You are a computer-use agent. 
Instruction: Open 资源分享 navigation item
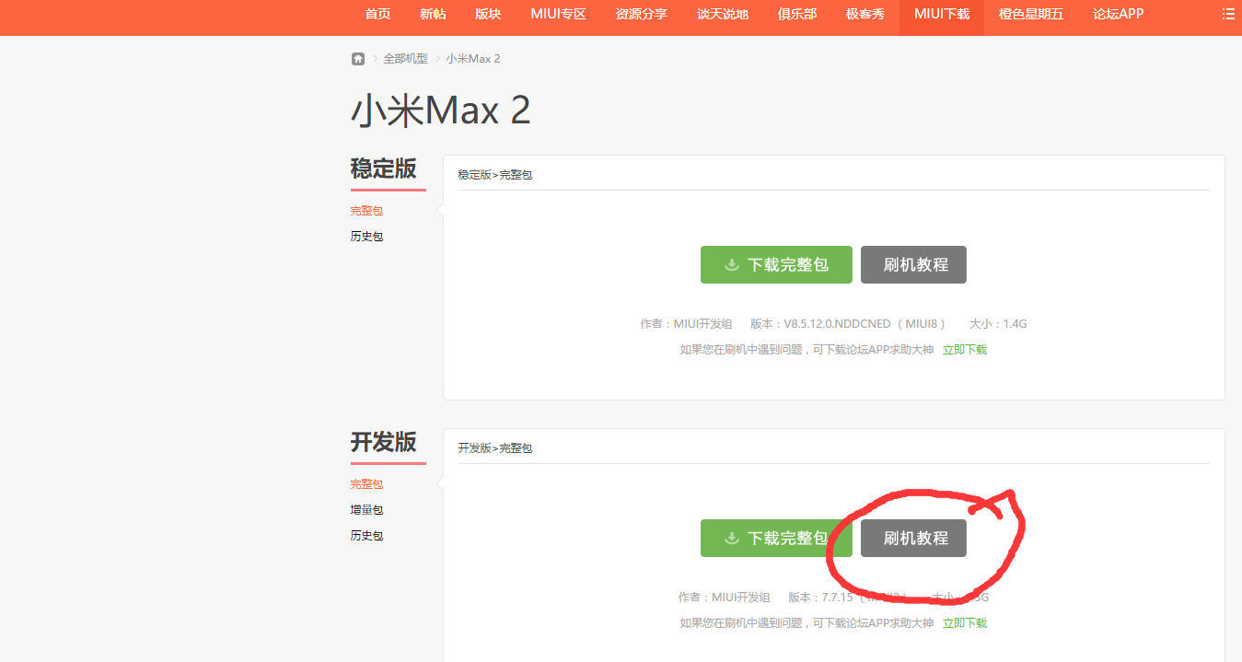642,14
